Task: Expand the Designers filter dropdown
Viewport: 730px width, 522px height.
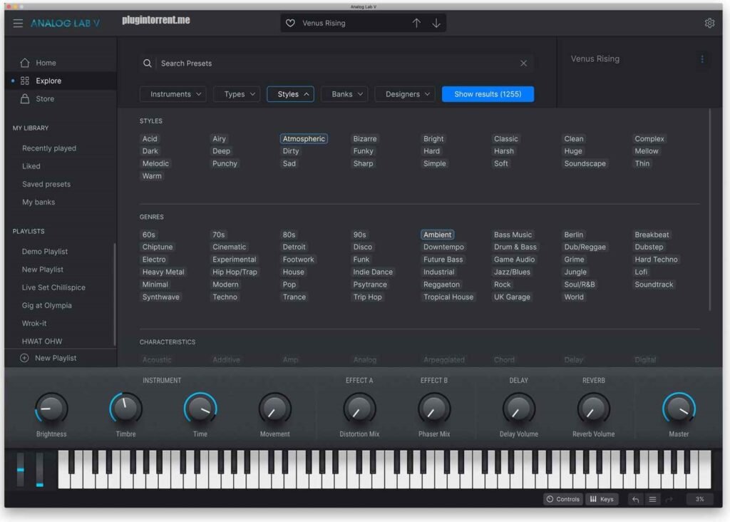Action: (405, 94)
